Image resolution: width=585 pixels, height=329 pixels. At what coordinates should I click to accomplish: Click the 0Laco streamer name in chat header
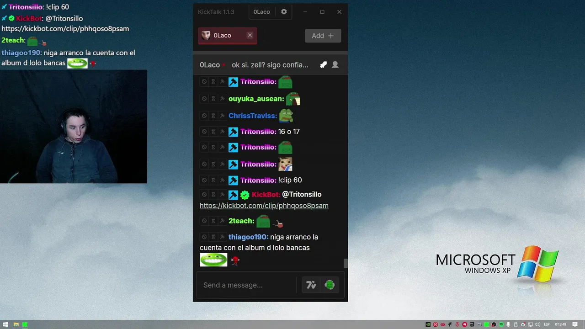coord(210,65)
